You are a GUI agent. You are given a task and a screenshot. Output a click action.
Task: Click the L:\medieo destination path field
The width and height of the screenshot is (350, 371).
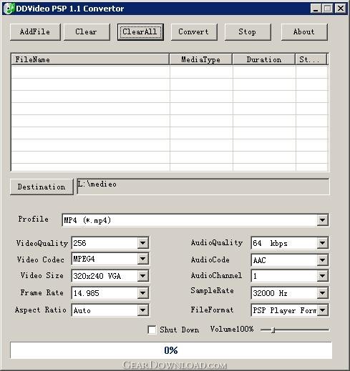coord(203,187)
